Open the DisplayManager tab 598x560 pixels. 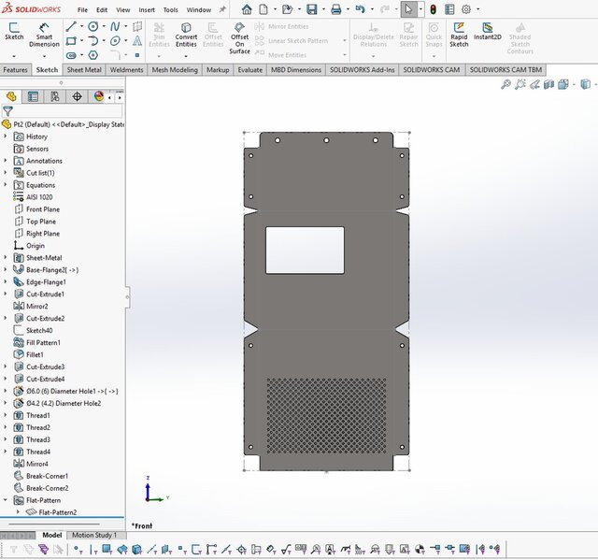[x=98, y=96]
